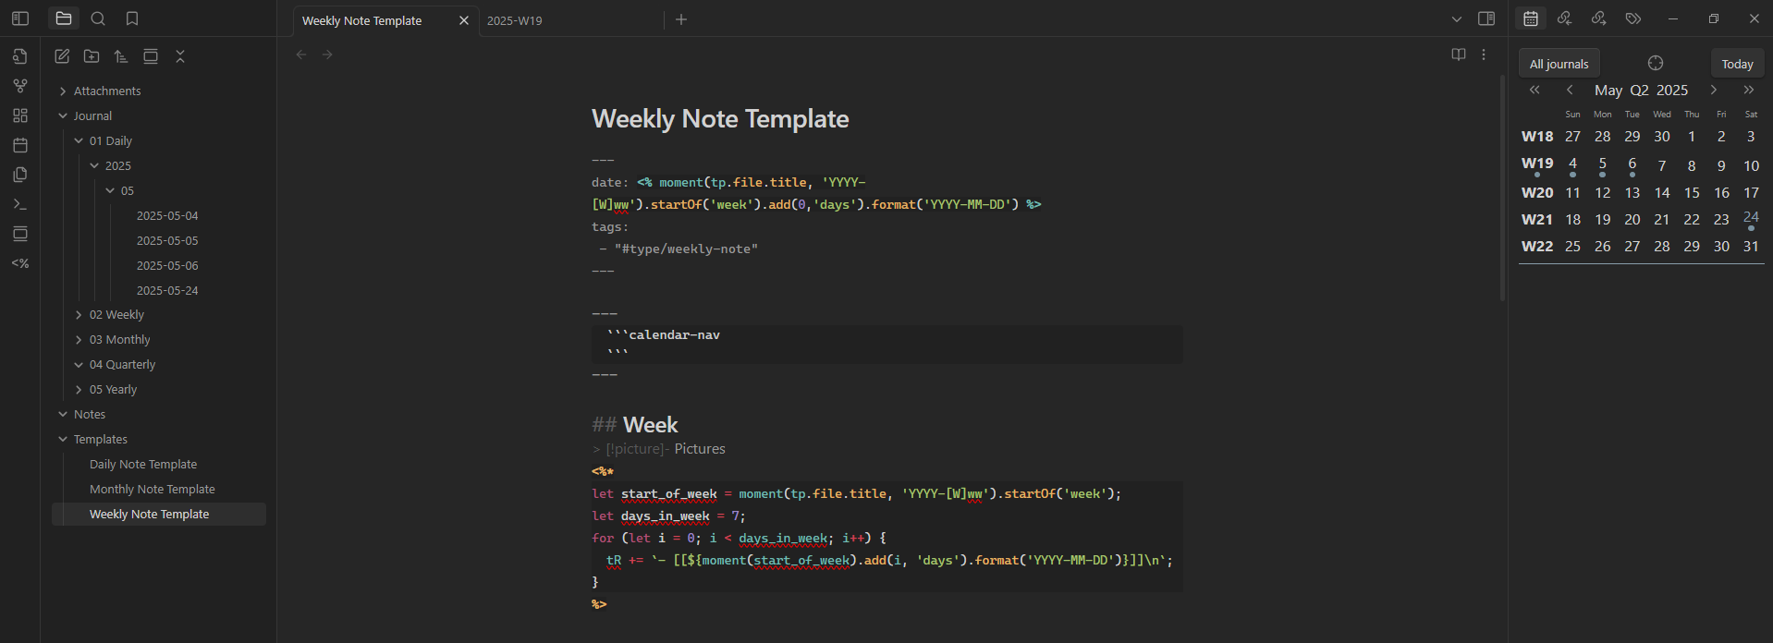Toggle the left sidebar panel icon
This screenshot has width=1773, height=643.
[20, 18]
